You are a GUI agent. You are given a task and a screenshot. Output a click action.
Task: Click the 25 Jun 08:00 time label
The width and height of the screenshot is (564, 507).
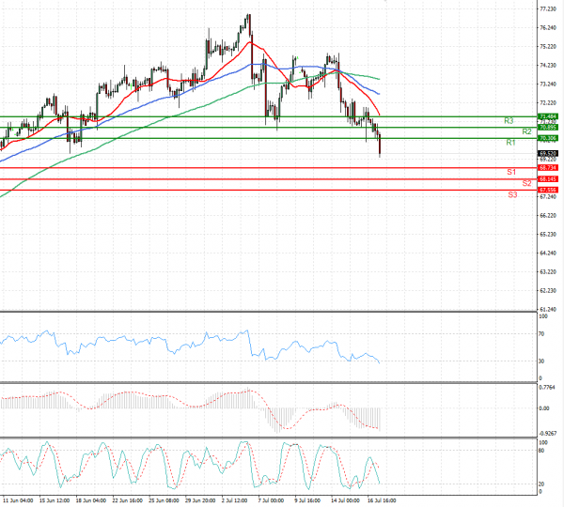tap(164, 500)
